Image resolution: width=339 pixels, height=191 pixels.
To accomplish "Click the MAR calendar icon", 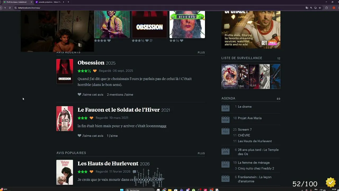I will point(225,119).
